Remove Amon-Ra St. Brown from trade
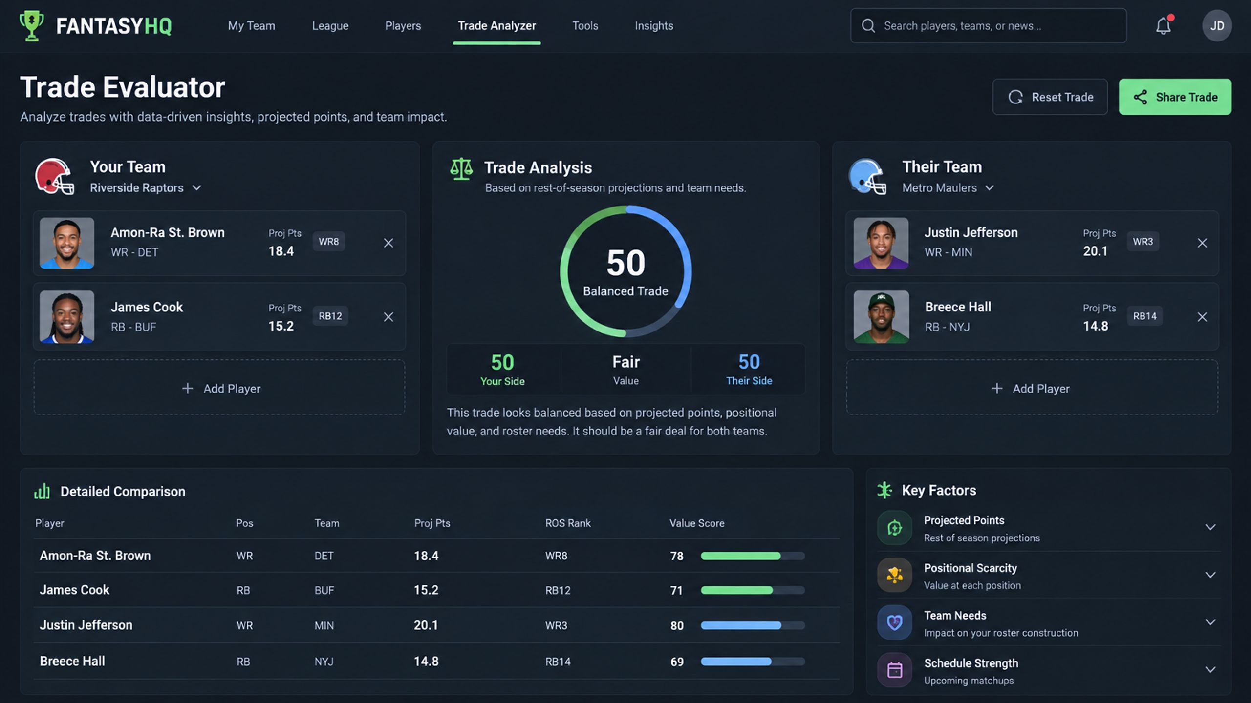The width and height of the screenshot is (1251, 703). click(x=388, y=243)
